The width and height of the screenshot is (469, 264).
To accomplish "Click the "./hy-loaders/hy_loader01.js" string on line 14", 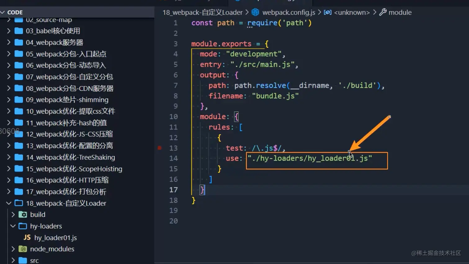I will [x=310, y=158].
